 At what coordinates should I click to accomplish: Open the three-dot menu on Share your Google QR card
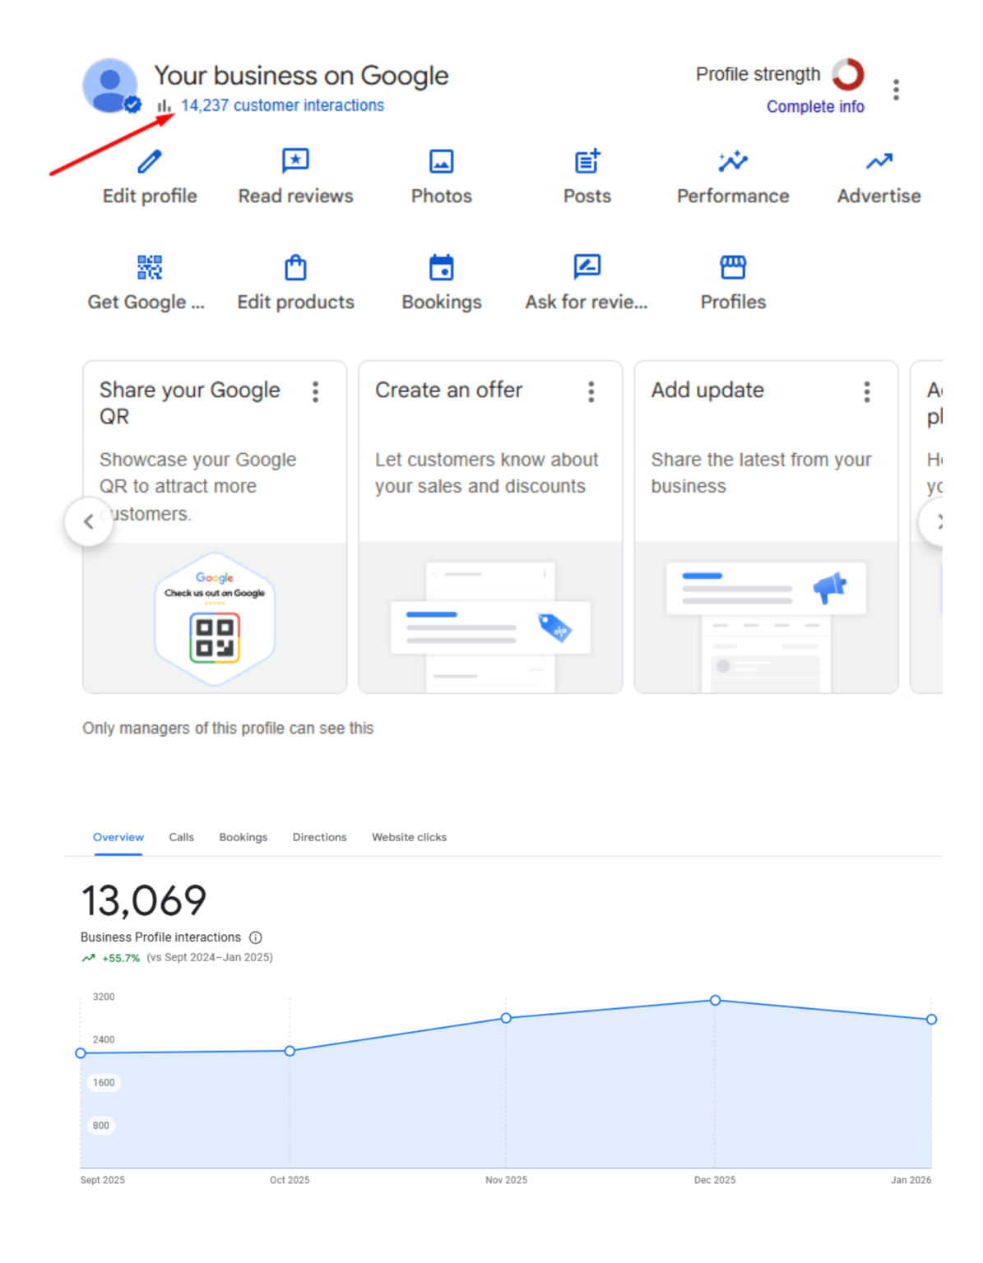(315, 393)
